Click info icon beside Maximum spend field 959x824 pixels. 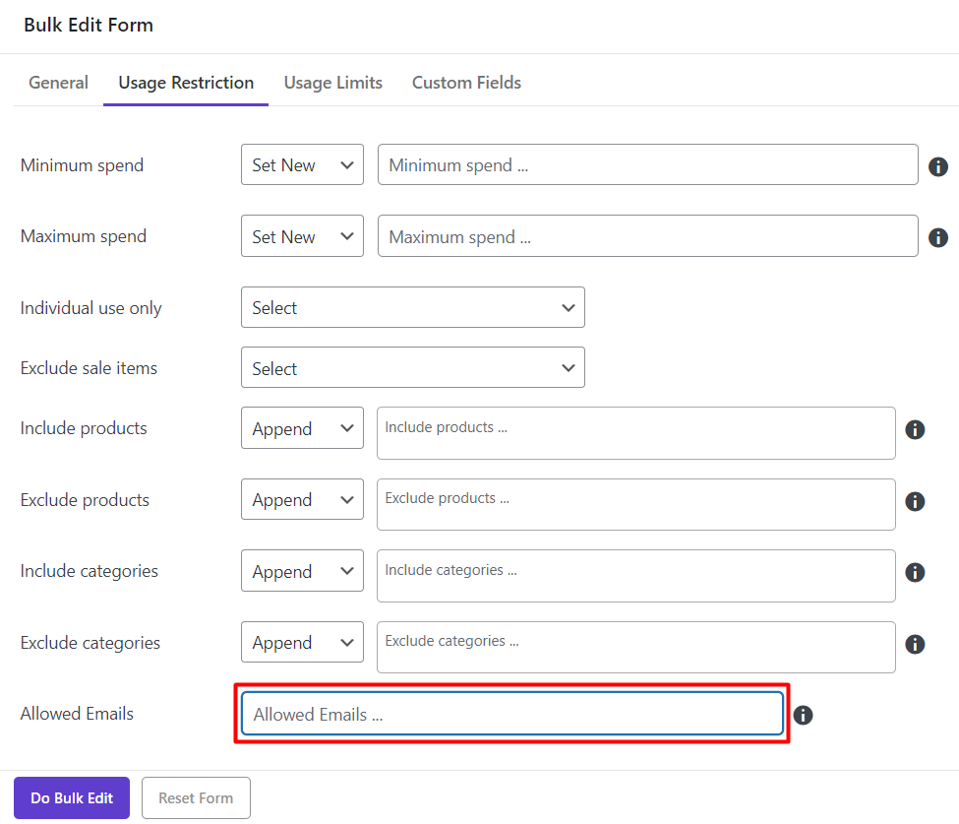pos(938,237)
